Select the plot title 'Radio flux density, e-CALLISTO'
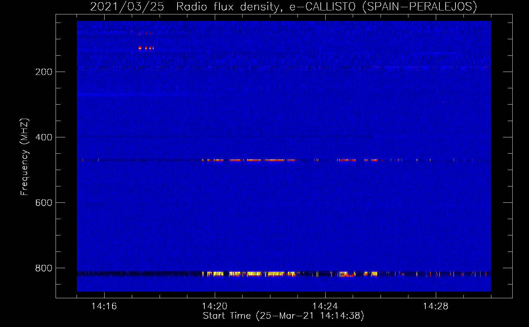Screen dimensions: 529x327 pyautogui.click(x=265, y=7)
